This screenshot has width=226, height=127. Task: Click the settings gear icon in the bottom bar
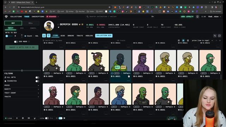click(23, 118)
